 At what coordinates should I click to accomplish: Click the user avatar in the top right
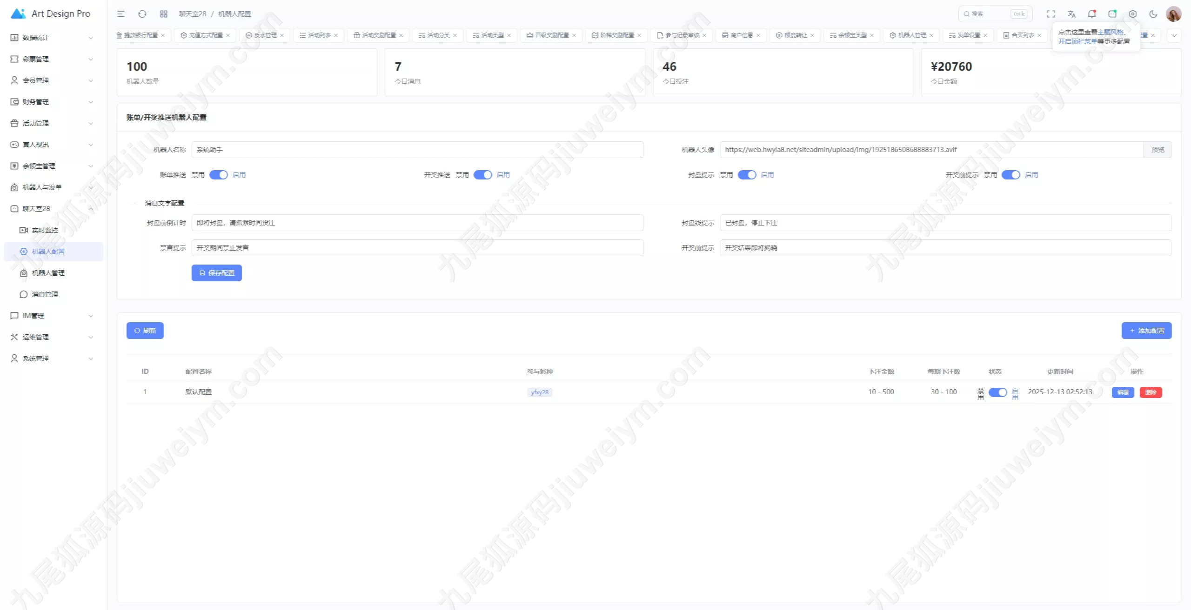[x=1173, y=14]
